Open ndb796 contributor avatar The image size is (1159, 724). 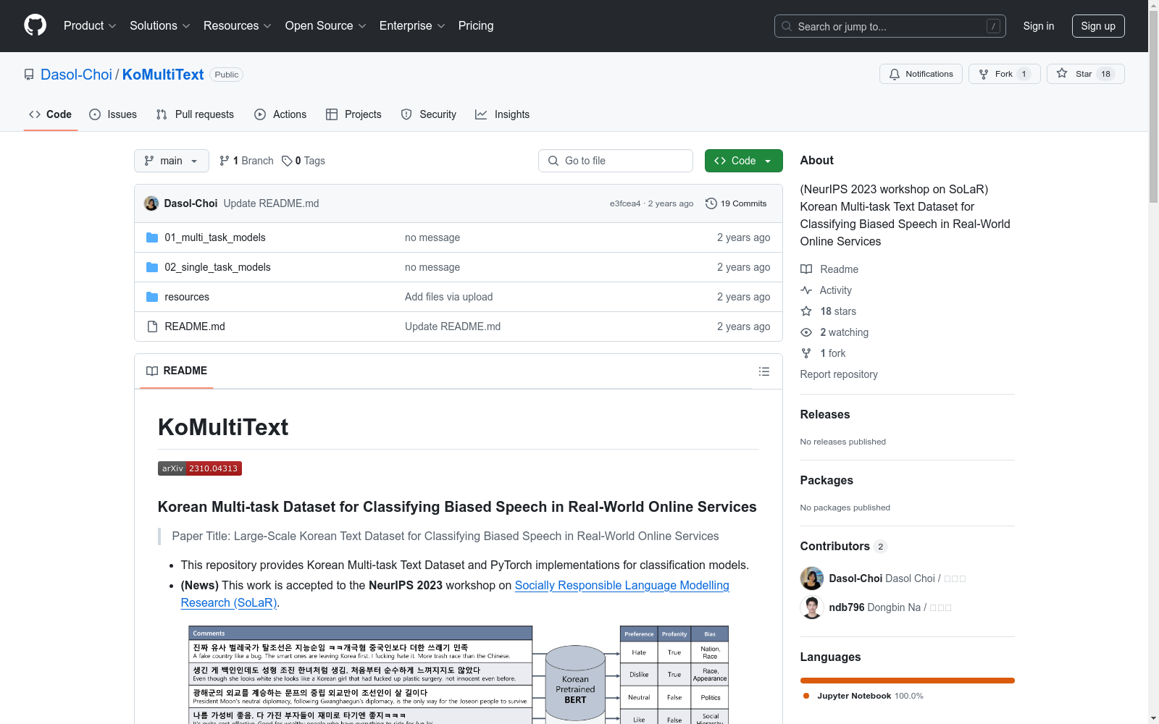click(812, 607)
